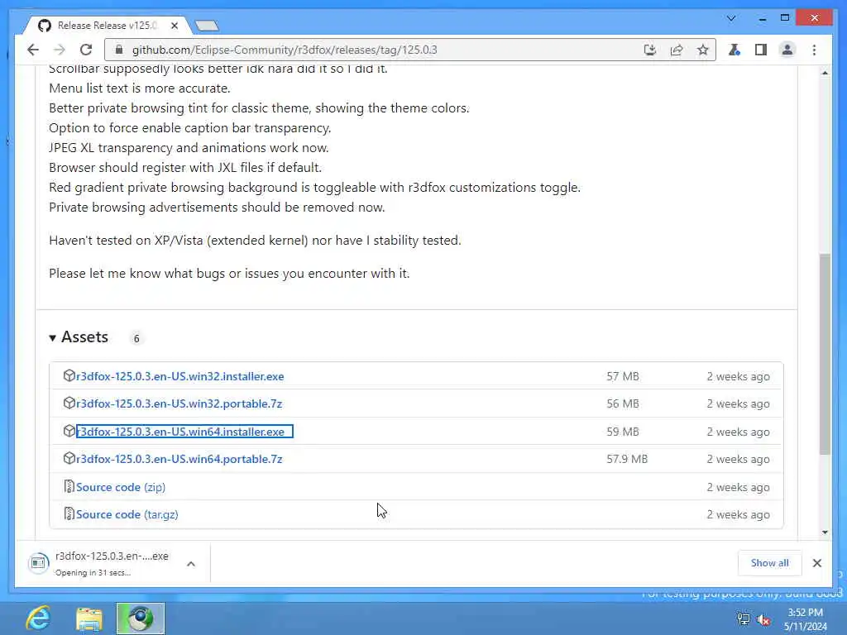Download Source code (zip)
The height and width of the screenshot is (635, 847).
tap(121, 487)
